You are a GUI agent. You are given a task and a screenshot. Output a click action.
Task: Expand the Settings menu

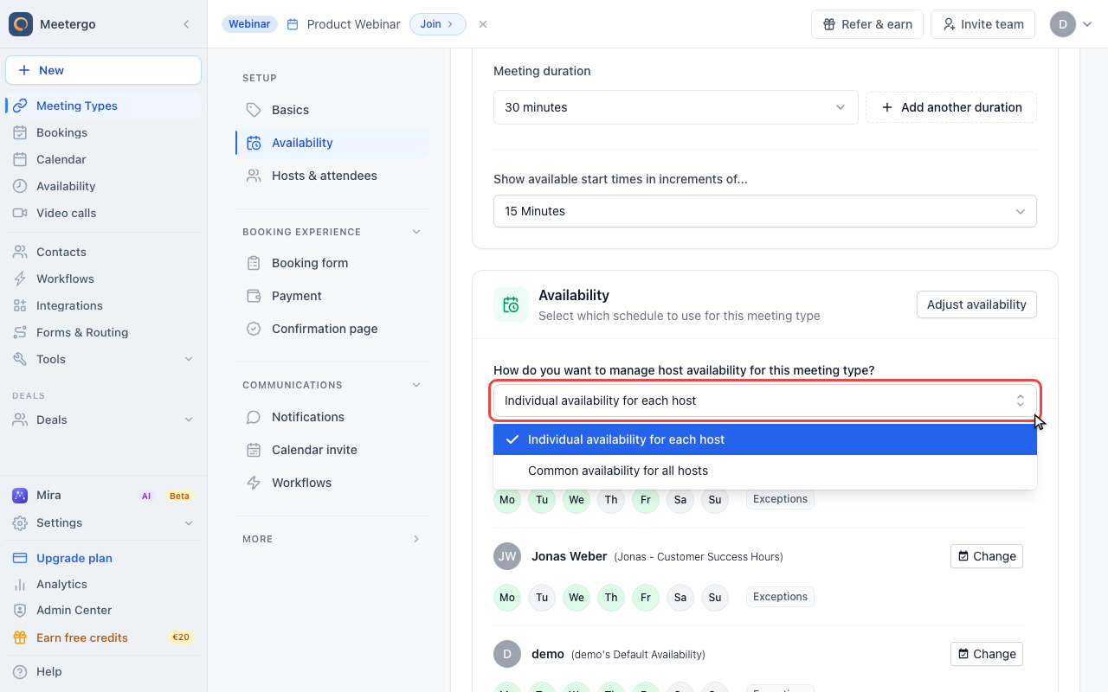pyautogui.click(x=104, y=522)
